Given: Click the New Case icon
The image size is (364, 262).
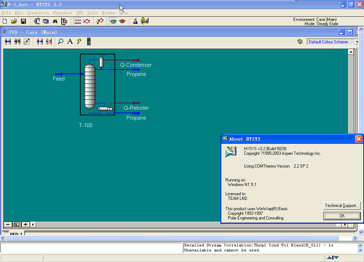Looking at the screenshot, I should (x=5, y=21).
